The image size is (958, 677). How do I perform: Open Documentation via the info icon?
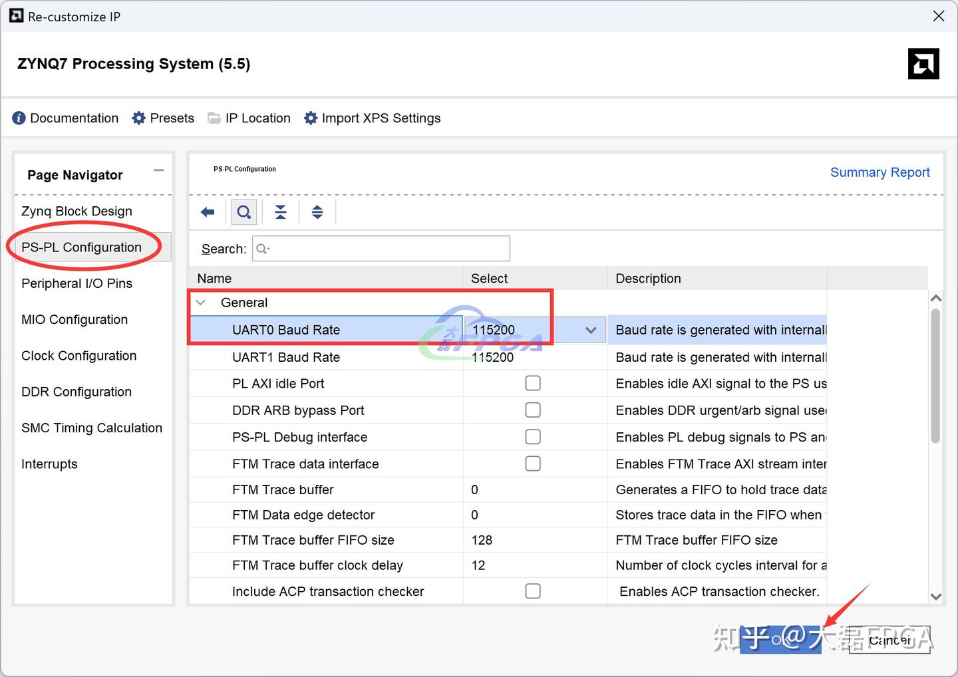(19, 118)
